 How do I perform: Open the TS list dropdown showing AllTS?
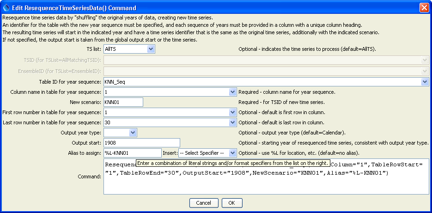pos(151,49)
